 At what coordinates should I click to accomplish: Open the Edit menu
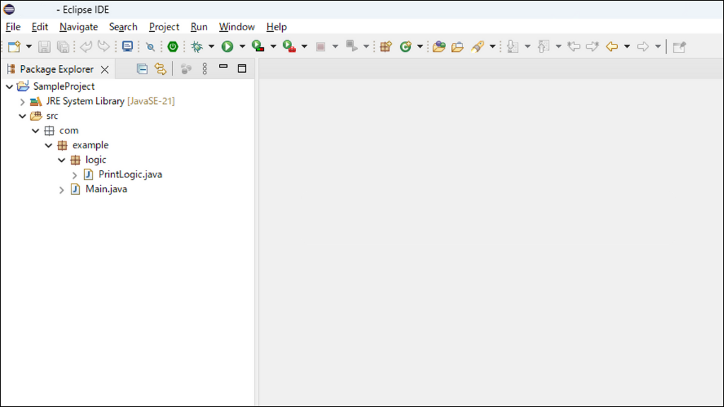pos(40,27)
